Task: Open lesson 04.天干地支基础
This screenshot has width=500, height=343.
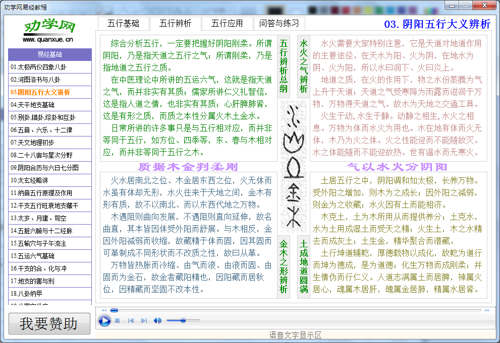Action: (x=32, y=104)
